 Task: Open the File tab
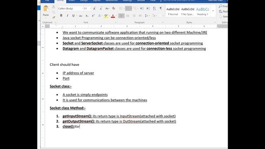click(47, 1)
